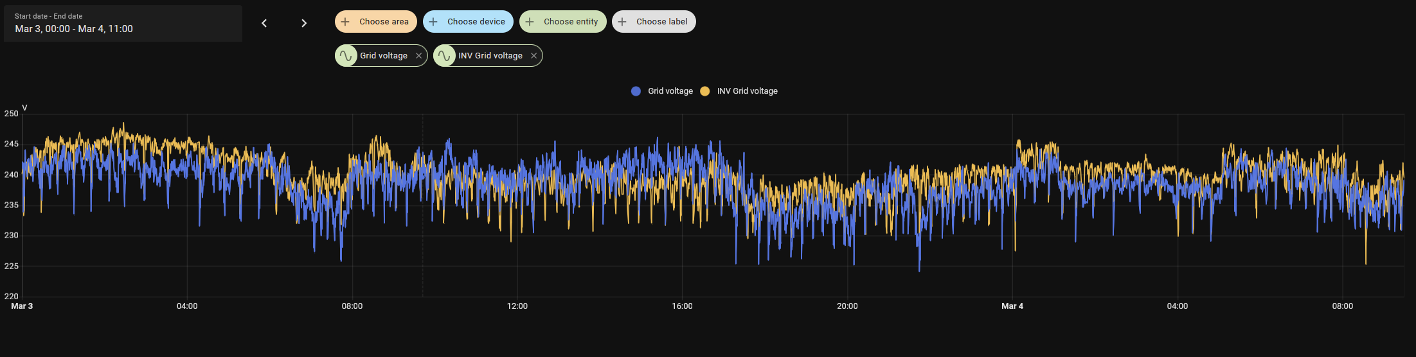Go to next date range arrow

[304, 23]
